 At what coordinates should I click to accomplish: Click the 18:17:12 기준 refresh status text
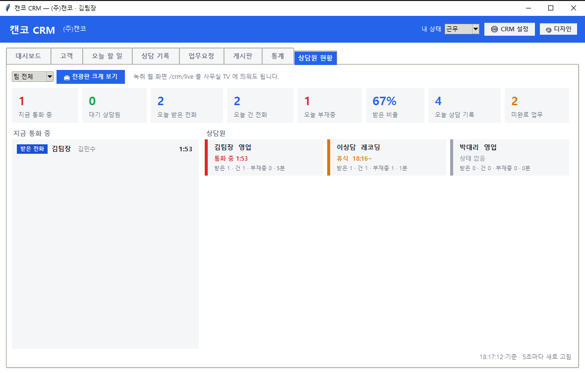[x=526, y=357]
